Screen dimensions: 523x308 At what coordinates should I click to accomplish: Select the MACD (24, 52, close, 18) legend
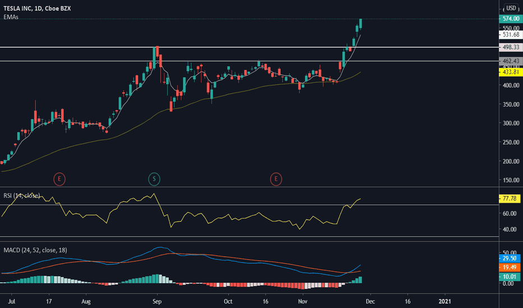[35, 250]
